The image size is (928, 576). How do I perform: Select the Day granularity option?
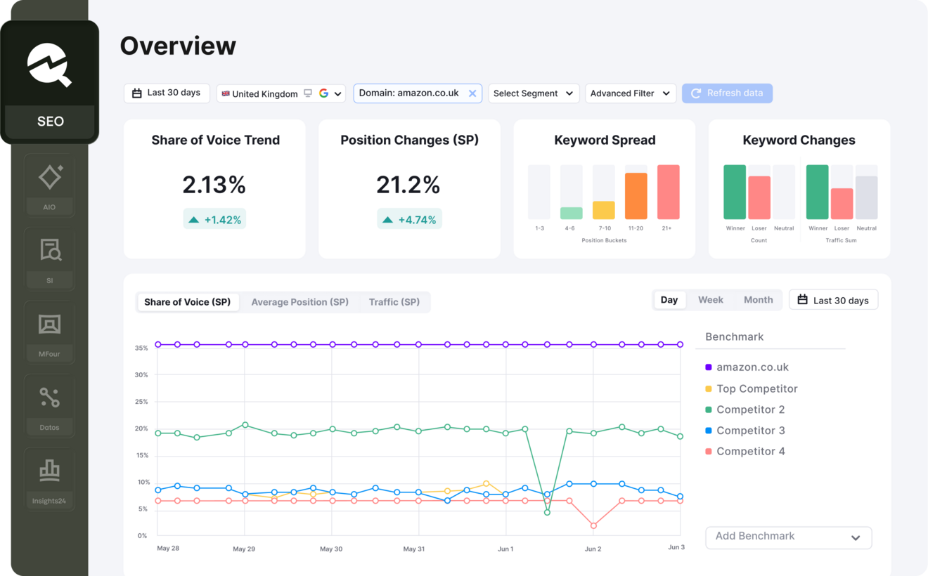click(669, 300)
